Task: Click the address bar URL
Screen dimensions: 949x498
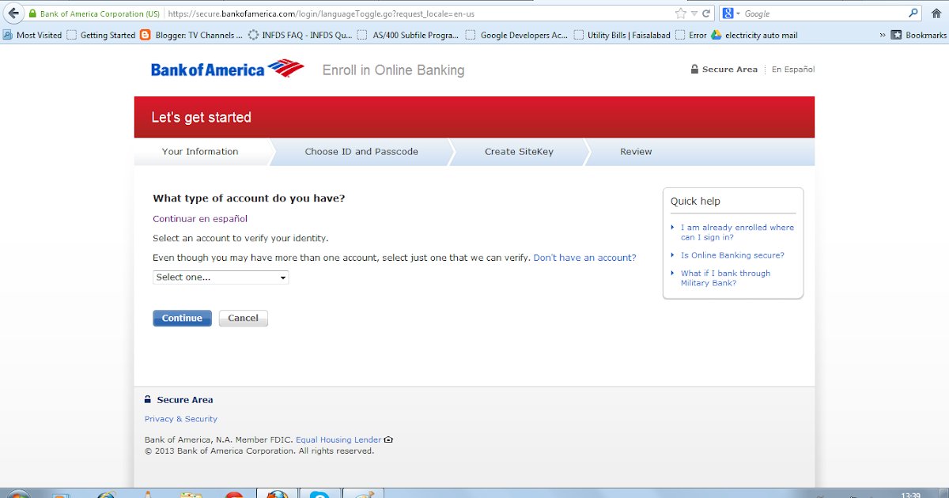Action: click(322, 14)
